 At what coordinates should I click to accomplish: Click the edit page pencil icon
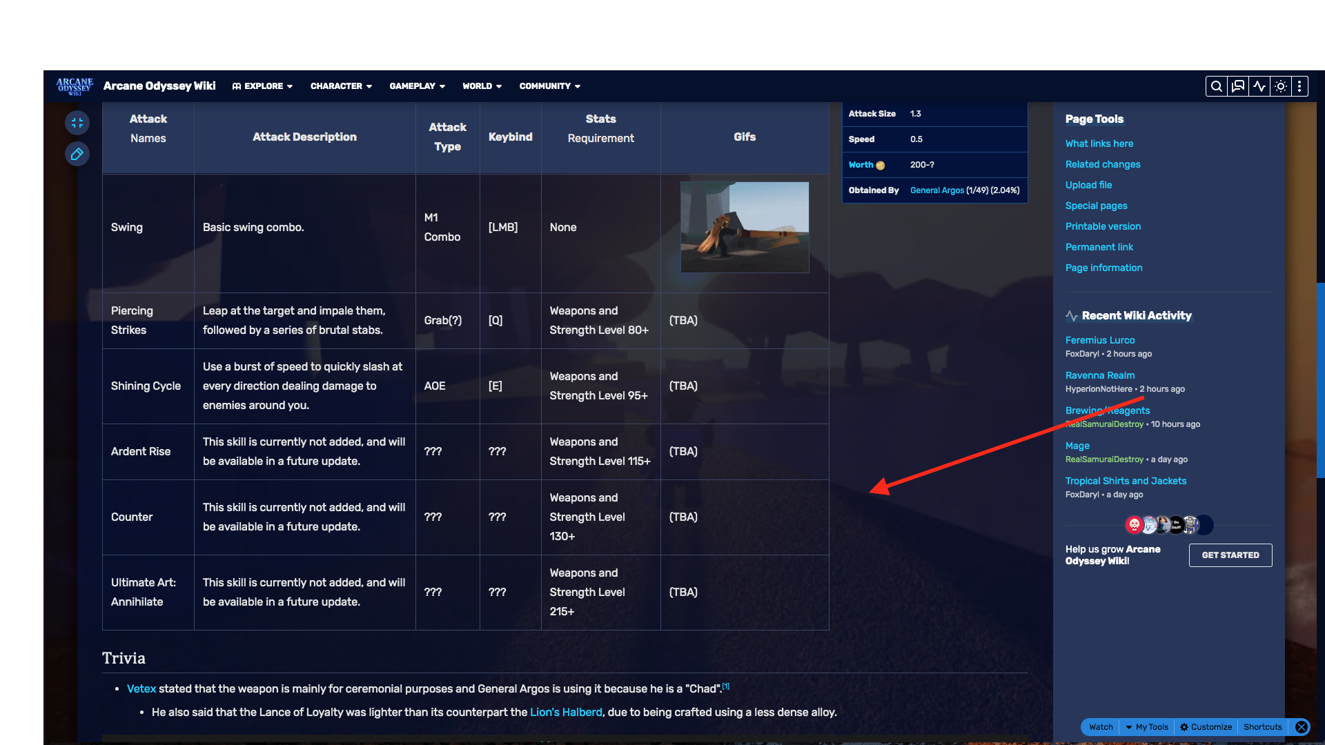click(77, 153)
